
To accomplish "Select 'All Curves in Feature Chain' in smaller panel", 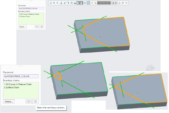I will click(29, 14).
